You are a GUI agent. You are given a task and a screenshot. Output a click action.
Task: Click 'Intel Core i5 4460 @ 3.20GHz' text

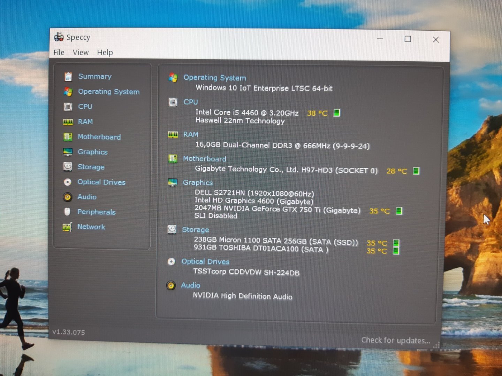(247, 112)
